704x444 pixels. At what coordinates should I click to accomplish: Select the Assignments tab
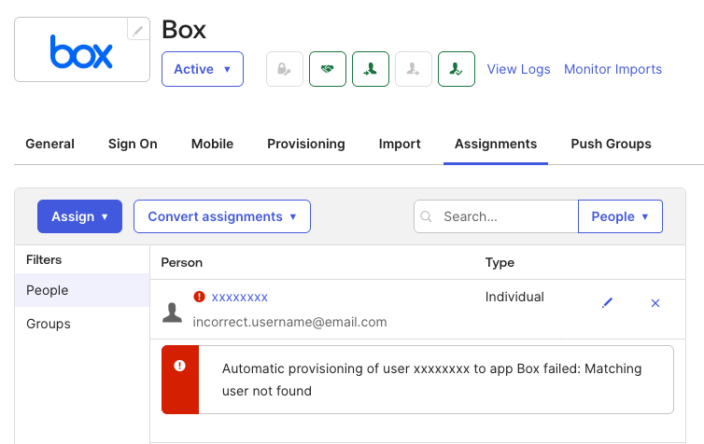click(x=496, y=144)
